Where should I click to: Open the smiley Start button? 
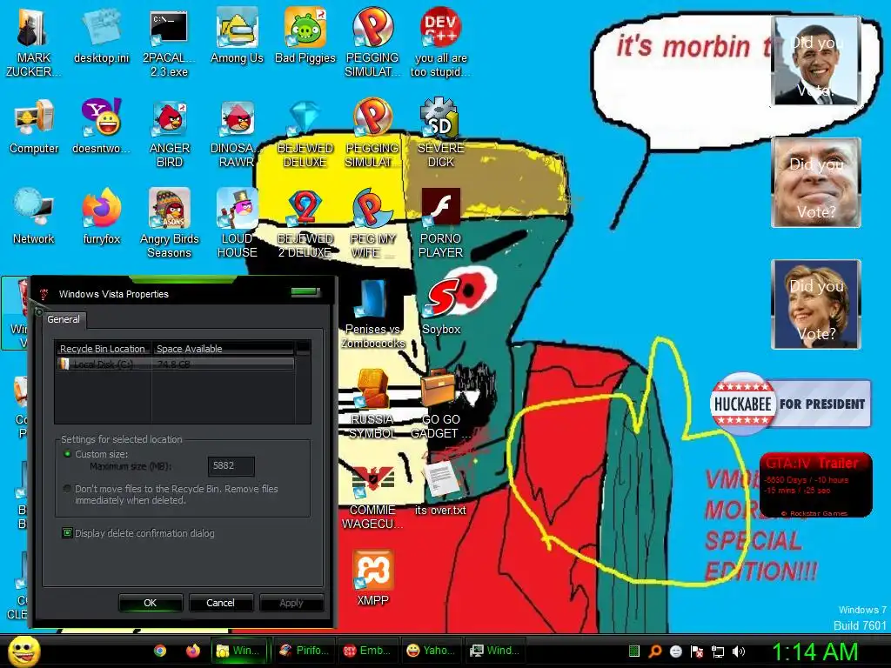tap(23, 651)
